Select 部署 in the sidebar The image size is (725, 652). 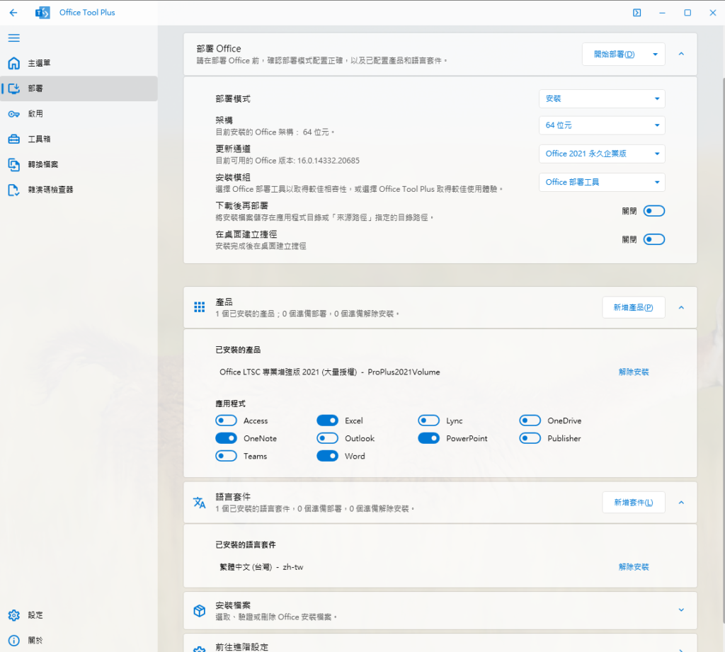(x=79, y=88)
